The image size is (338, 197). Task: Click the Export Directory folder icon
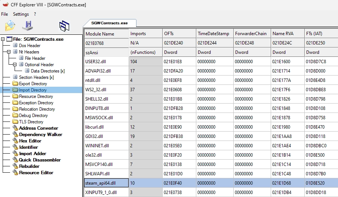(x=15, y=83)
